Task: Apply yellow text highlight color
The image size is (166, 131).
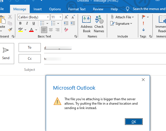Action: [21, 30]
